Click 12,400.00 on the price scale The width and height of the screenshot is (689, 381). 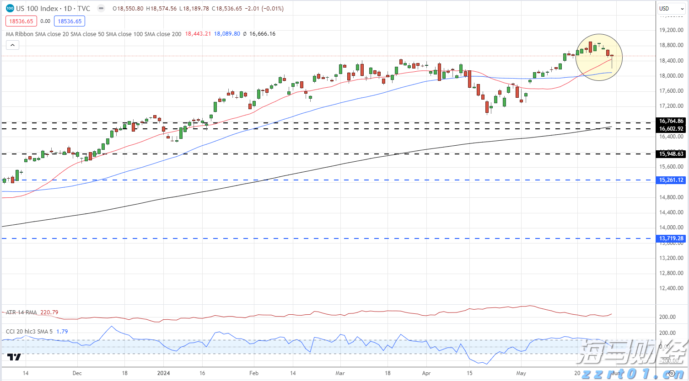point(671,288)
